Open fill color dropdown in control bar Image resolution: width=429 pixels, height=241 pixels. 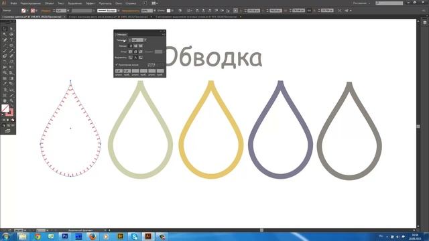tap(27, 11)
